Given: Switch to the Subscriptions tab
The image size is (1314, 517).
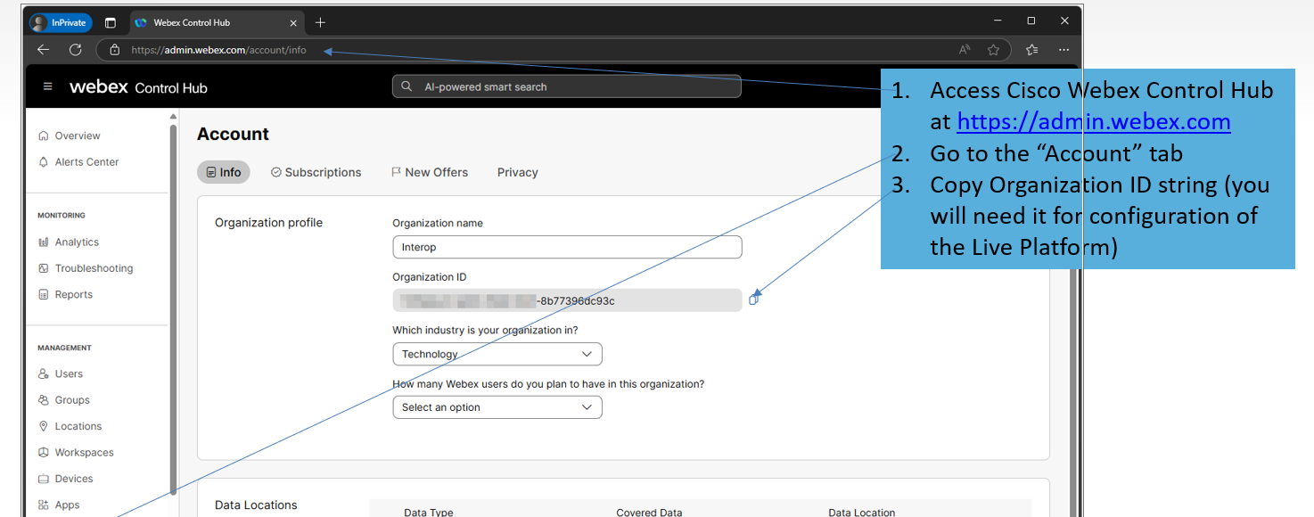Looking at the screenshot, I should pyautogui.click(x=316, y=172).
